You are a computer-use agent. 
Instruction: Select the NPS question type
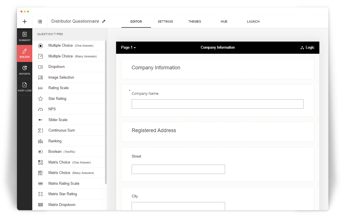tap(52, 109)
